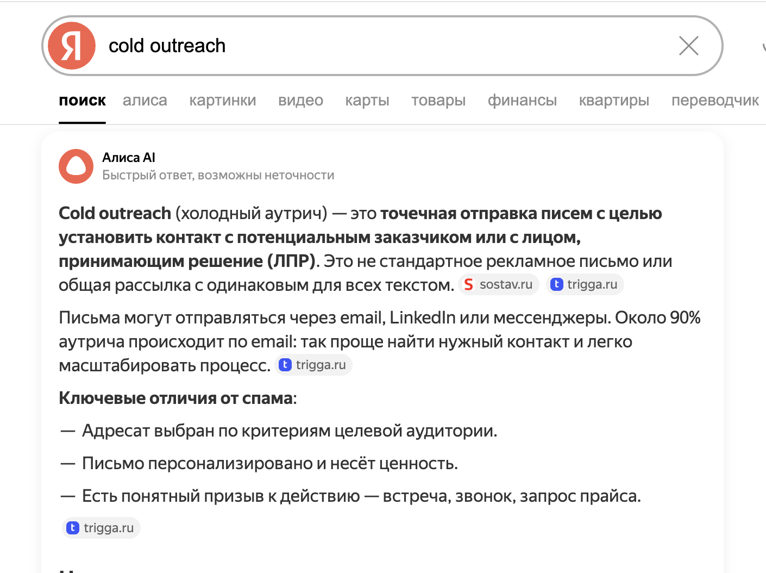Image resolution: width=766 pixels, height=573 pixels.
Task: Open the видео tab
Action: point(300,101)
